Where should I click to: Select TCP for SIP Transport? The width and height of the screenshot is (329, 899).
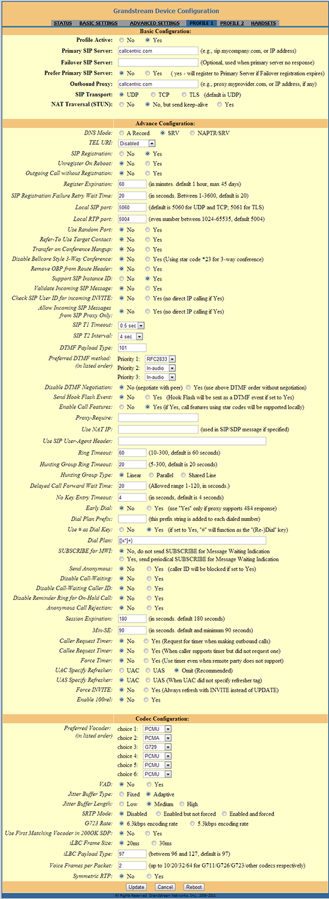coord(154,95)
